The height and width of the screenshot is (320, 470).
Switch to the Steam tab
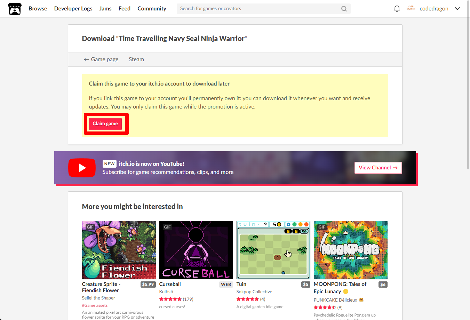click(x=136, y=59)
